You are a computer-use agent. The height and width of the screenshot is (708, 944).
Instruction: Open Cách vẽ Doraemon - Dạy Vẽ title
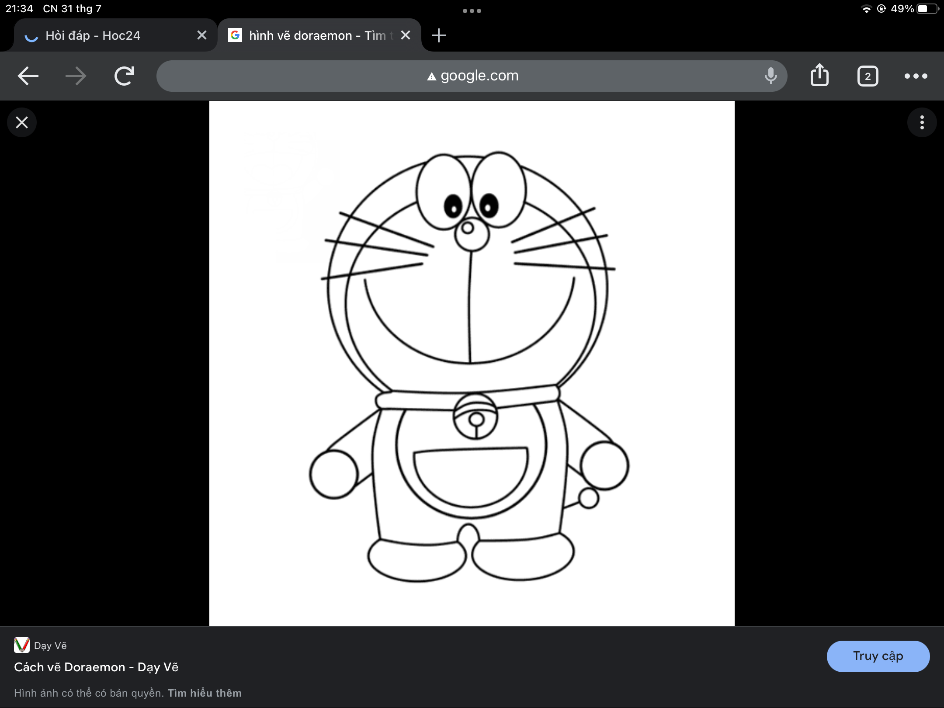pos(96,667)
